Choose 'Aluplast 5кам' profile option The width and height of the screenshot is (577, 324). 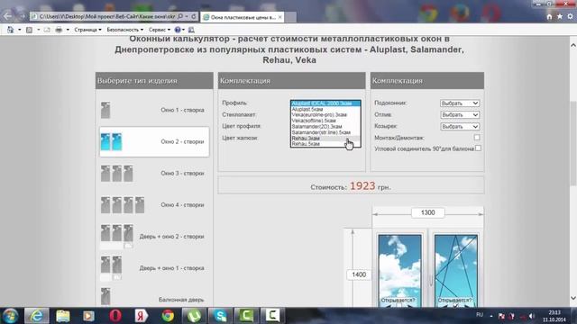coord(325,109)
